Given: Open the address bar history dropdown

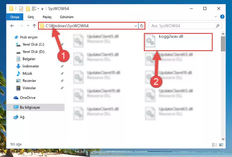Looking at the screenshot, I should click(136, 26).
